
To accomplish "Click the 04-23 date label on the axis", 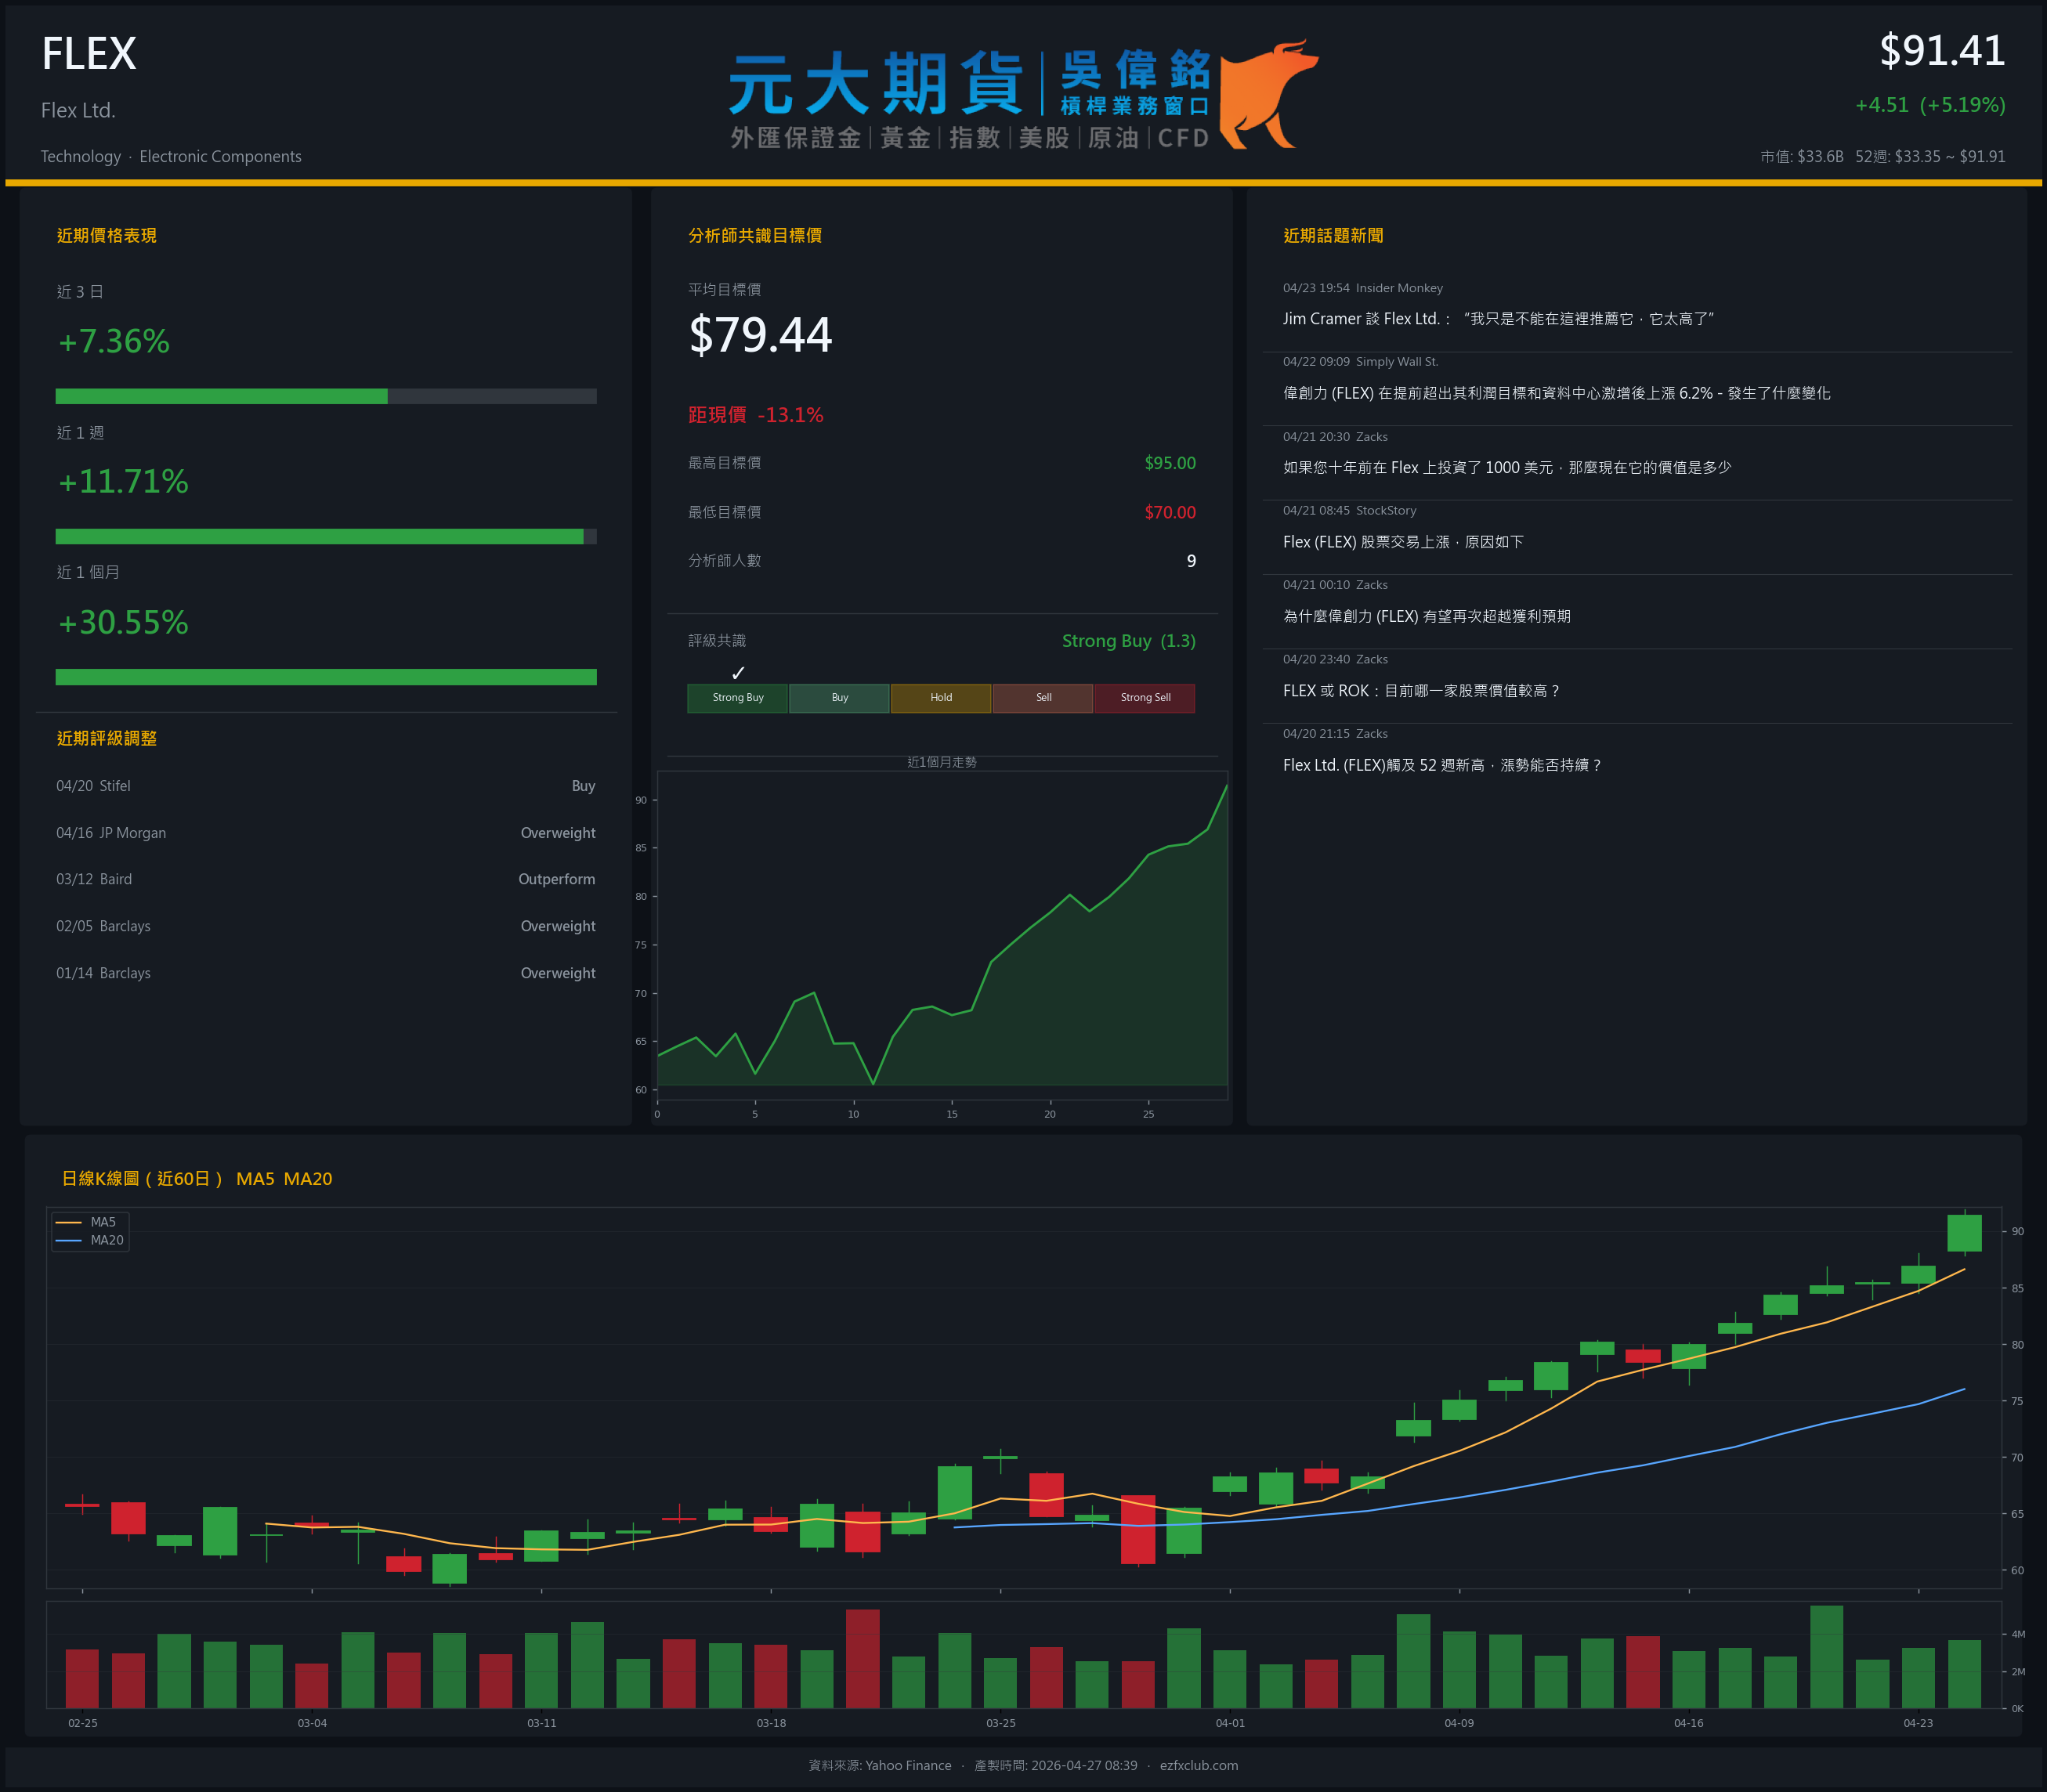I will tap(1918, 1723).
